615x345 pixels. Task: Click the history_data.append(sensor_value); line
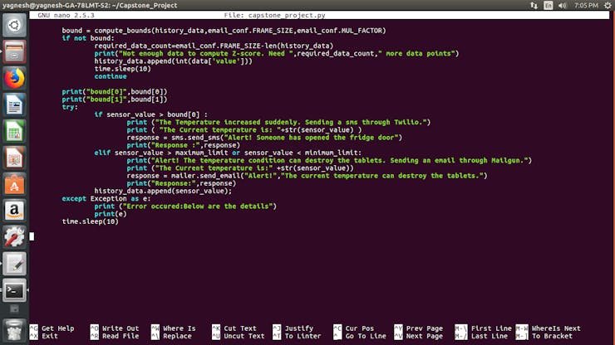click(163, 191)
